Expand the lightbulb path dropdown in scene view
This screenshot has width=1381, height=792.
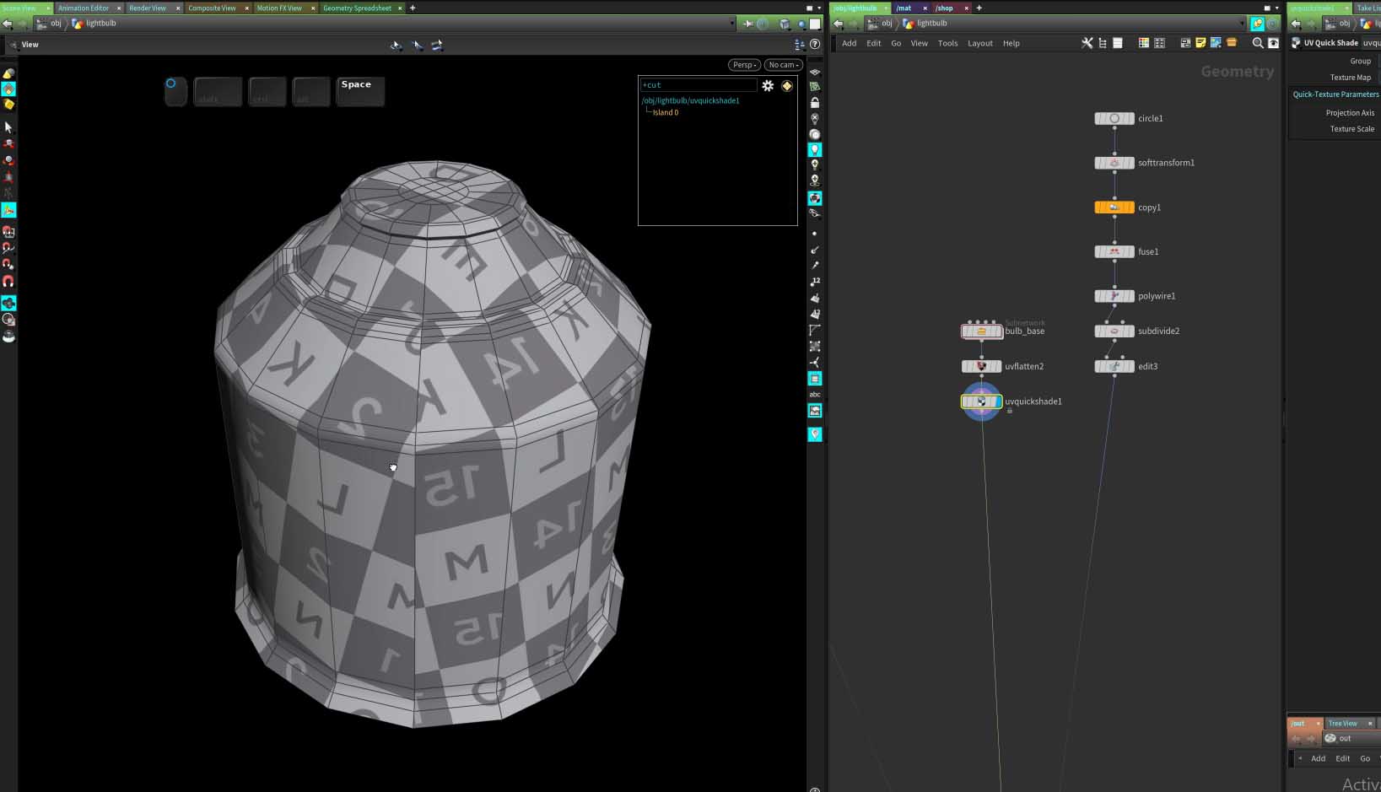(x=731, y=24)
